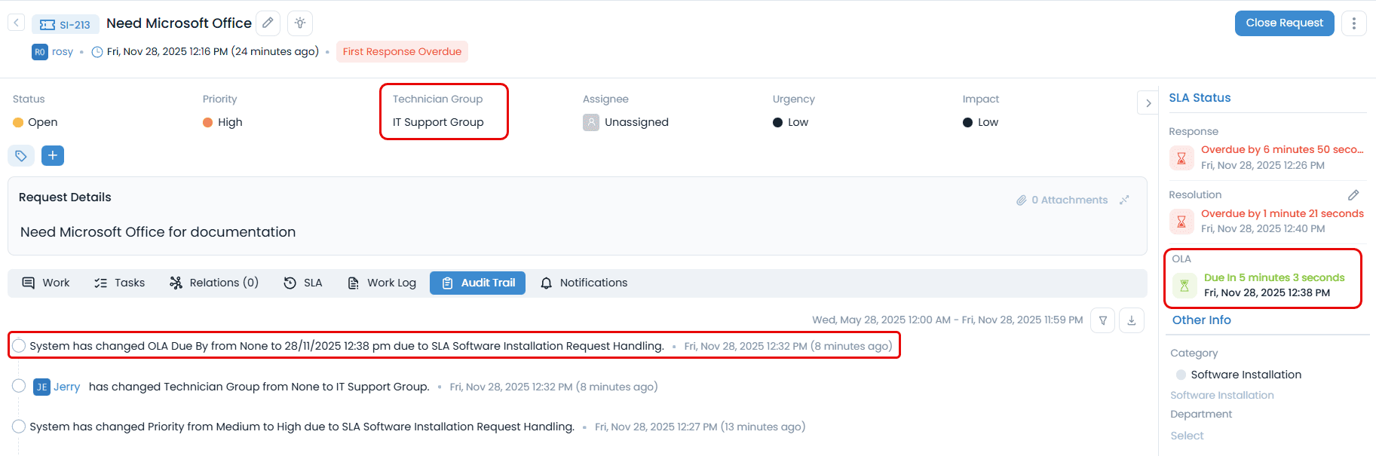Click the Need Microsoft Office for documentation text
The width and height of the screenshot is (1376, 456).
point(158,232)
